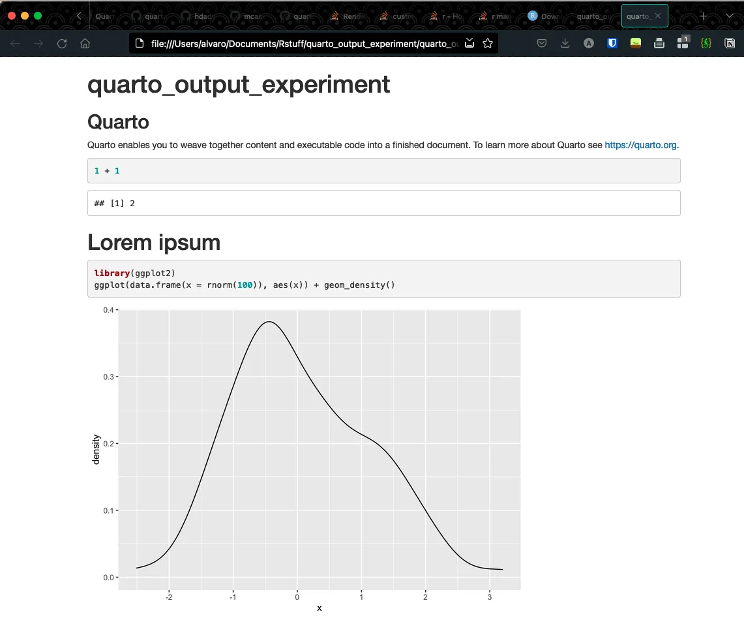The image size is (744, 635).
Task: Open the green sprout extension icon
Action: (635, 44)
